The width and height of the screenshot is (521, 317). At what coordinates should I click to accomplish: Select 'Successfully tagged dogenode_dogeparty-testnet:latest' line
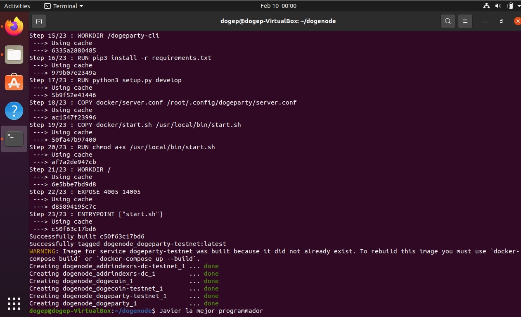[x=128, y=244]
